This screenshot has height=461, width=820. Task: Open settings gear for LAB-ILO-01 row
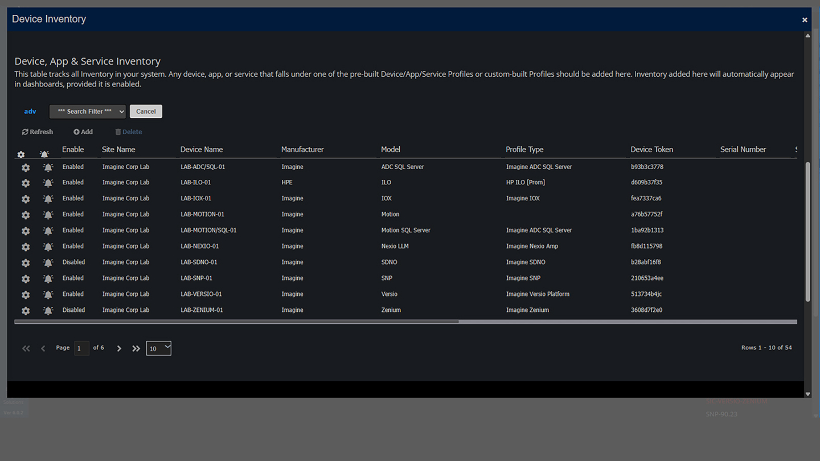[26, 183]
